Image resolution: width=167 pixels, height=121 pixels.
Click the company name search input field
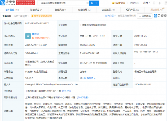pyautogui.click(x=63, y=3)
